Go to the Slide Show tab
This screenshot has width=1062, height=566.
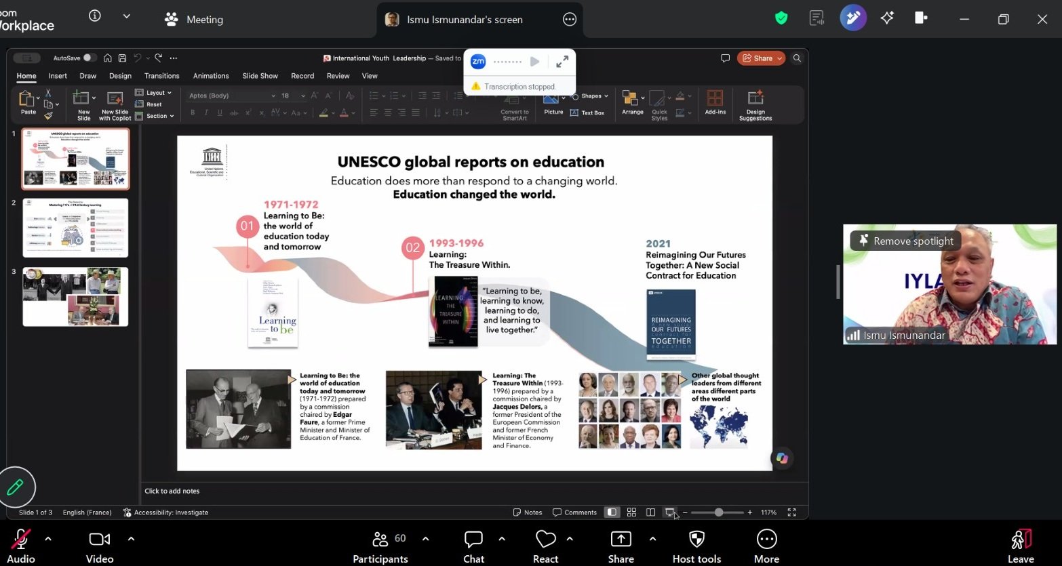pyautogui.click(x=260, y=76)
